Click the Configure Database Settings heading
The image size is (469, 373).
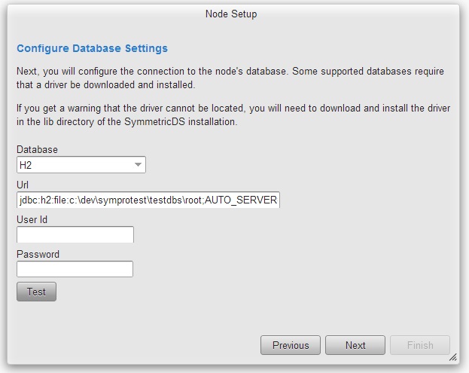[92, 48]
